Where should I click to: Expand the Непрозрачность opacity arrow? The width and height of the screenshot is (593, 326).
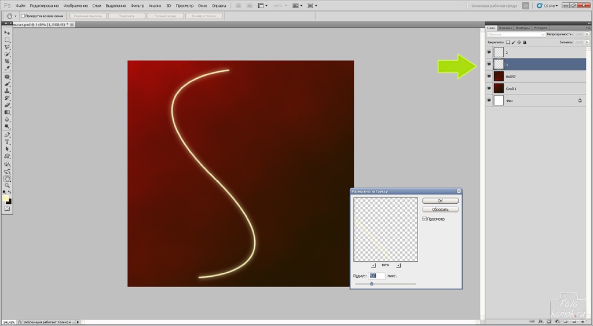[x=588, y=35]
